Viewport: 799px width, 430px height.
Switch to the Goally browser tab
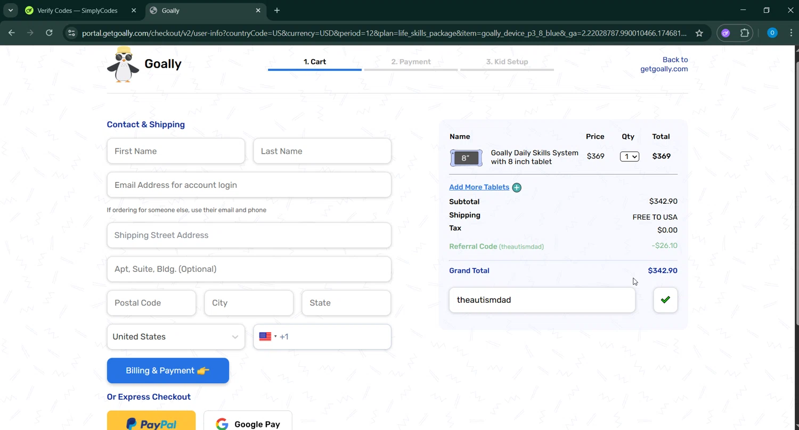point(206,11)
